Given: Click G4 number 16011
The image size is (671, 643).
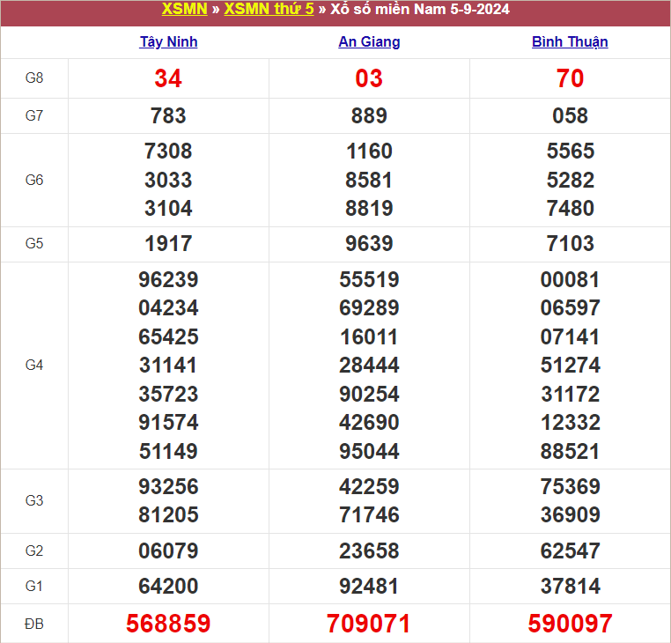Looking at the screenshot, I should point(369,336).
